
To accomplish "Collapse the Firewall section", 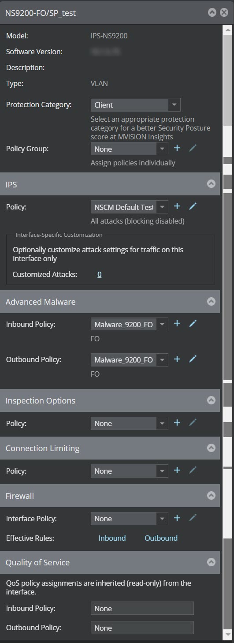I will tap(211, 496).
